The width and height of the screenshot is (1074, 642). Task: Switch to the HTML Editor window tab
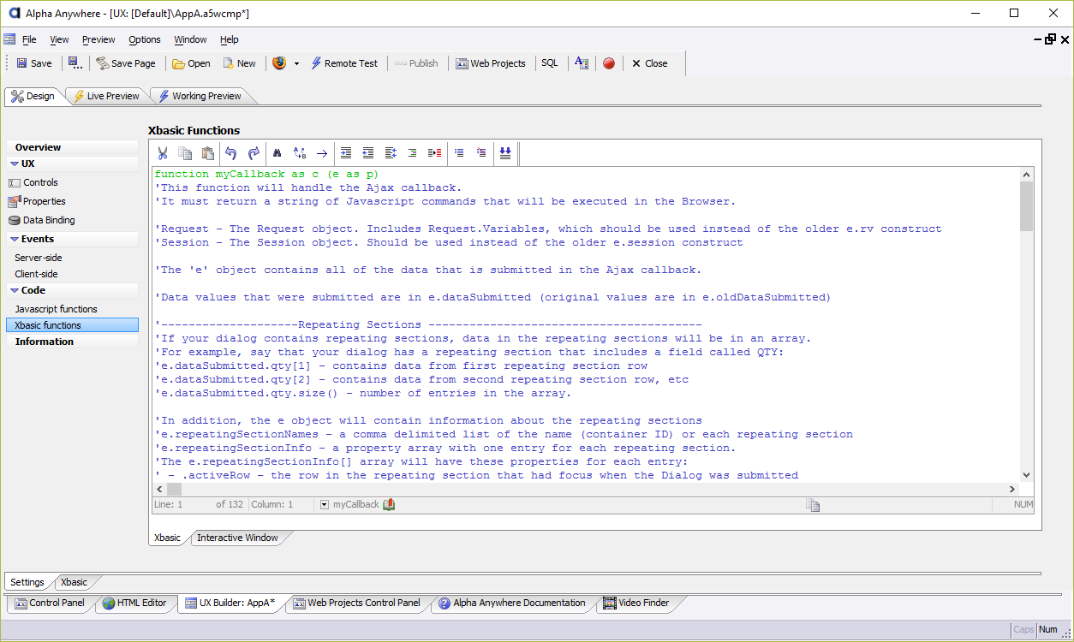tap(134, 603)
